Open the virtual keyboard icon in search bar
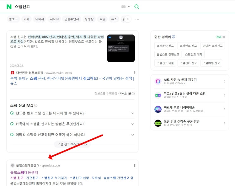This screenshot has height=186, width=235. pos(123,7)
